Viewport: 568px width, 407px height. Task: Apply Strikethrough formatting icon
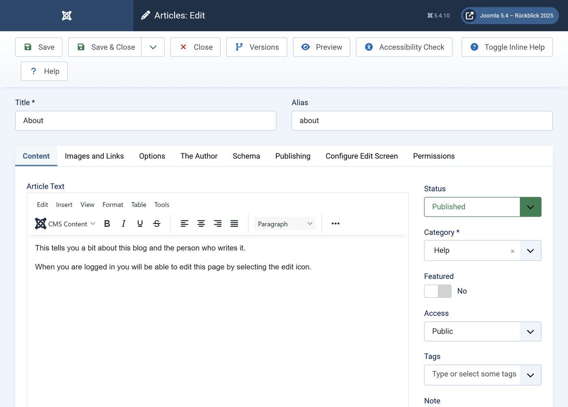(157, 224)
